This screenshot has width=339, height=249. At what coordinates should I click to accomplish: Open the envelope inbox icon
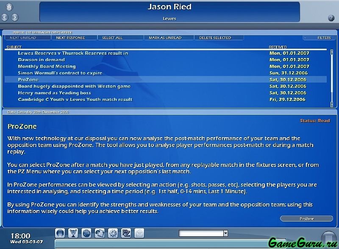(x=139, y=233)
